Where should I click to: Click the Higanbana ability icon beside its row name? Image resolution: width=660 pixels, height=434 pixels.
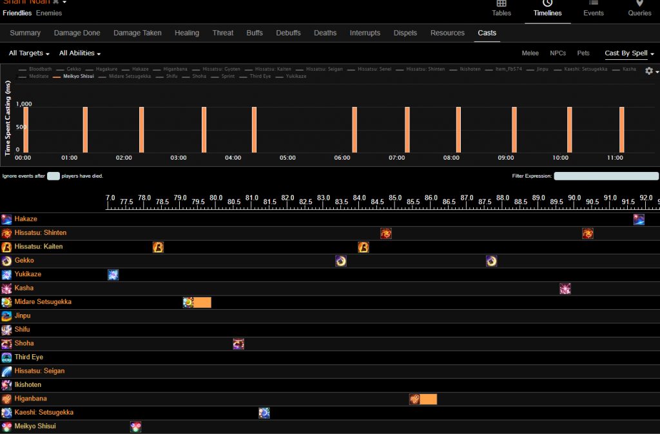click(x=6, y=399)
